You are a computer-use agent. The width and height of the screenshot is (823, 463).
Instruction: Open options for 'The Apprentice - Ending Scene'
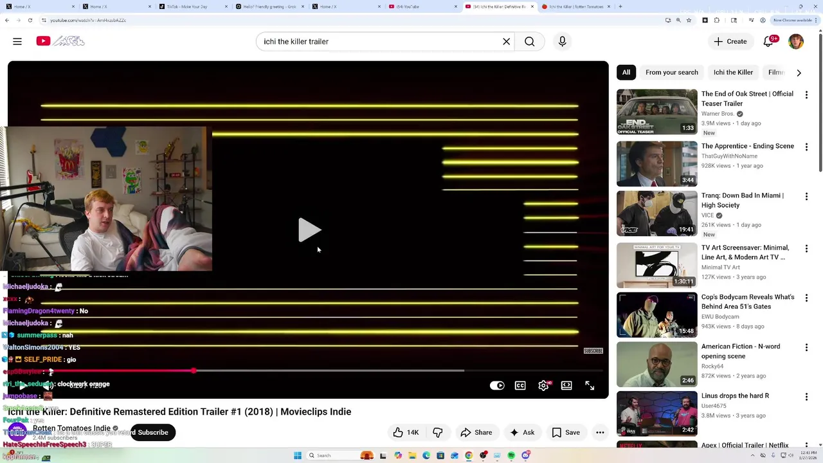coord(806,147)
